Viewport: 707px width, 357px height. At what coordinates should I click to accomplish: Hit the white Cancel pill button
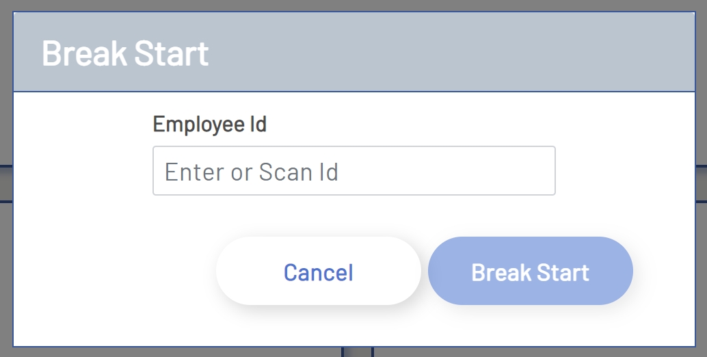tap(318, 272)
